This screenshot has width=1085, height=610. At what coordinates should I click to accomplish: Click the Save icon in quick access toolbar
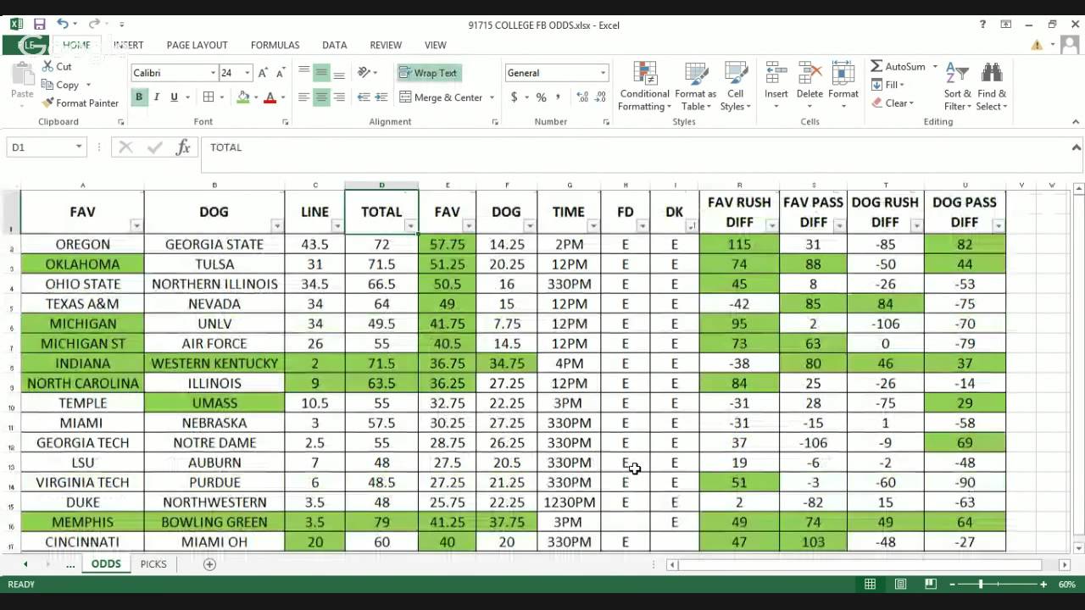click(x=40, y=25)
